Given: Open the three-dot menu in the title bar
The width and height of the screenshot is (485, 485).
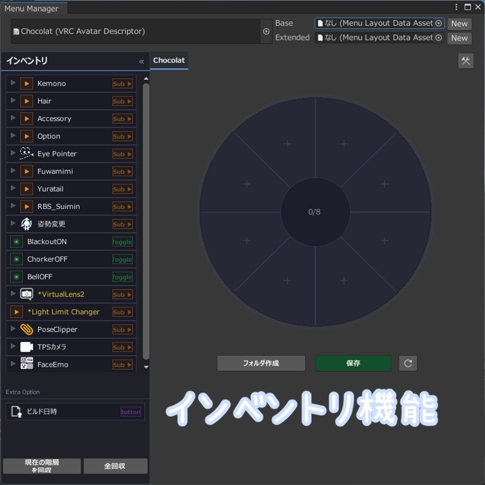Looking at the screenshot, I should (456, 7).
